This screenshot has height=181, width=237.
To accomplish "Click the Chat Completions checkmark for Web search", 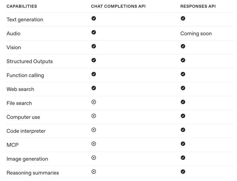I will click(x=94, y=88).
